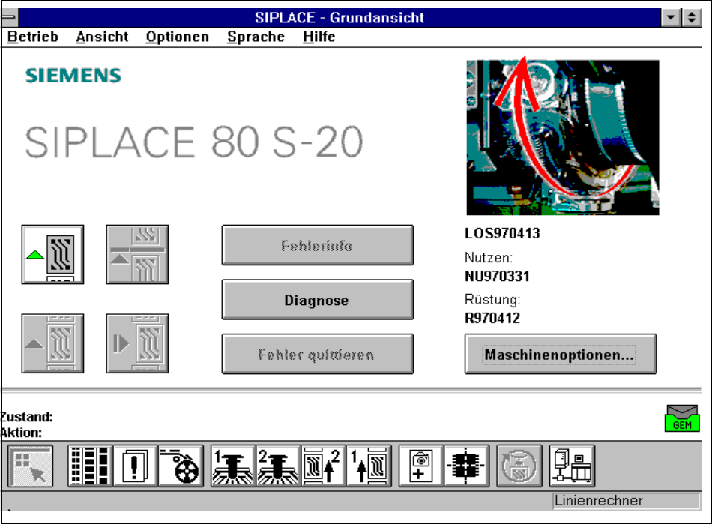Click the greyed board icon with horizontal bar

pos(137,254)
